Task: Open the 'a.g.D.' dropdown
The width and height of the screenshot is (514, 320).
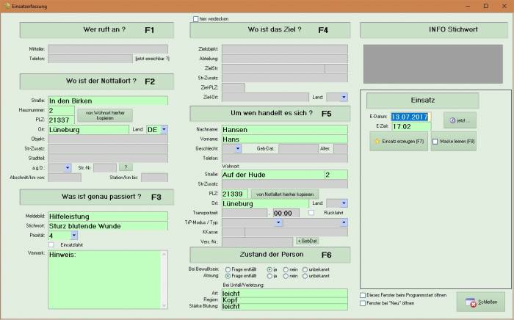Action: [67, 167]
